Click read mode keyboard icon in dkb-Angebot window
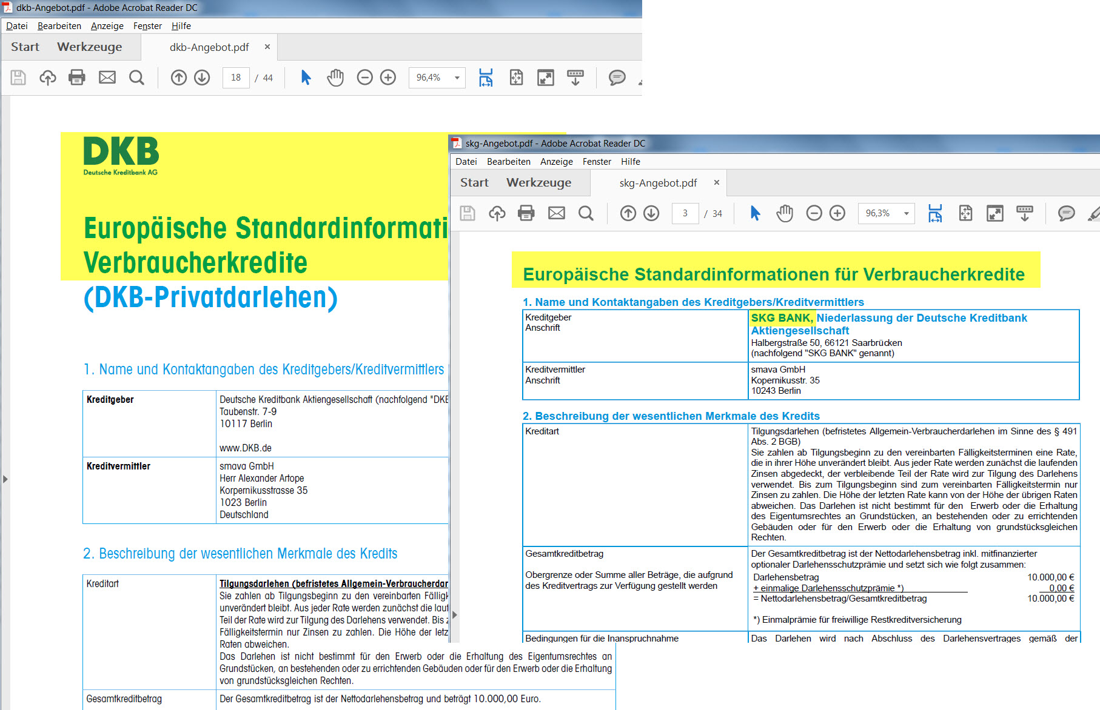This screenshot has height=710, width=1100. [575, 78]
